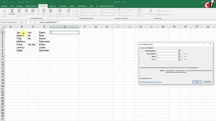This screenshot has height=121, width=216.
Task: Click Maken o.b.v. selectie
Action: coord(88,15)
